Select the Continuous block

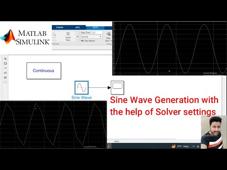[44, 71]
